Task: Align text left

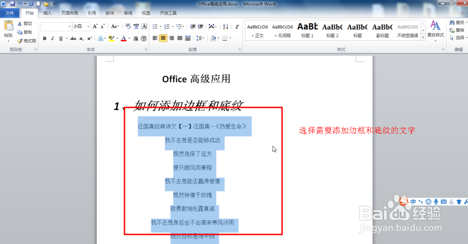Action: [155, 38]
